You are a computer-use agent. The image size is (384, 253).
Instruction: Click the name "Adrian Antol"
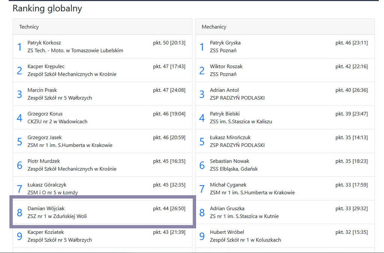[x=224, y=90]
